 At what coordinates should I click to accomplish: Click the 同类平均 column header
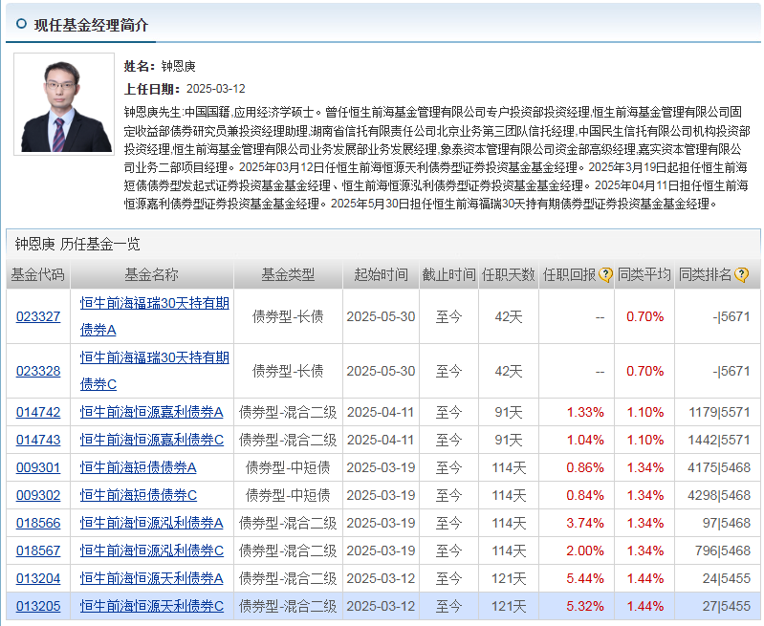click(x=644, y=274)
